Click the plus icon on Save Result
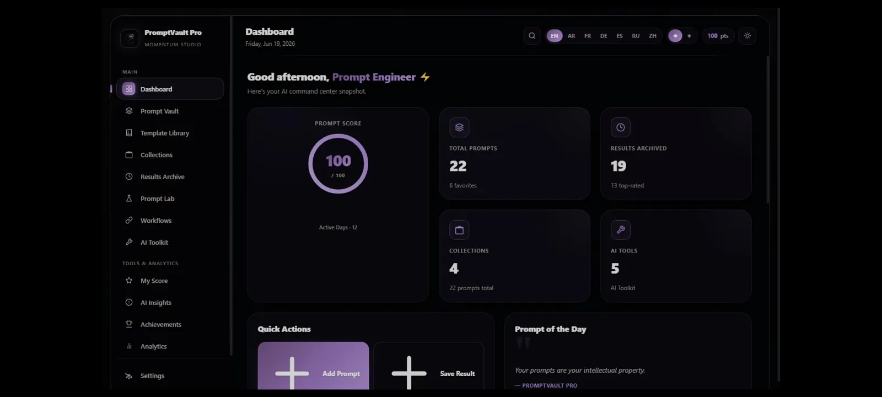882x397 pixels. 409,373
